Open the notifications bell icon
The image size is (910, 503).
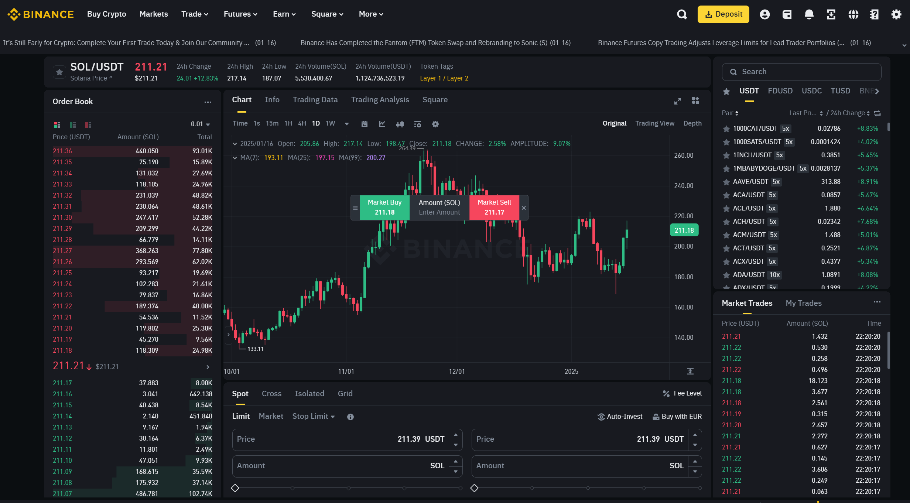coord(809,14)
